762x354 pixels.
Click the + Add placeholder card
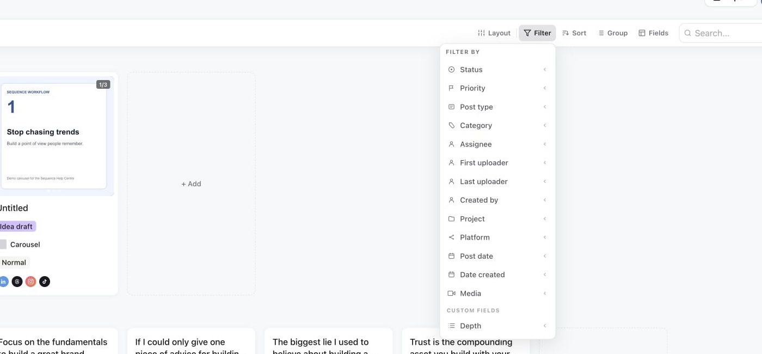click(x=191, y=184)
